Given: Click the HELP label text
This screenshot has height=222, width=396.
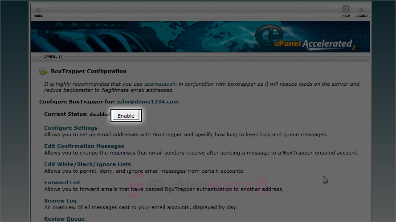Looking at the screenshot, I should pos(346,16).
